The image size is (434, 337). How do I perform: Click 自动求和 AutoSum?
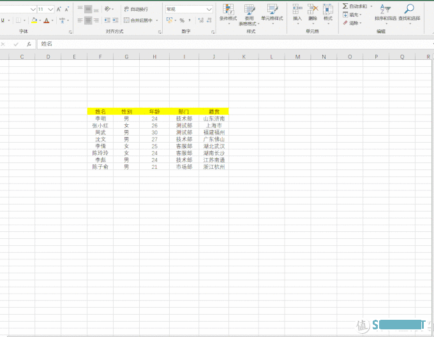coord(355,6)
